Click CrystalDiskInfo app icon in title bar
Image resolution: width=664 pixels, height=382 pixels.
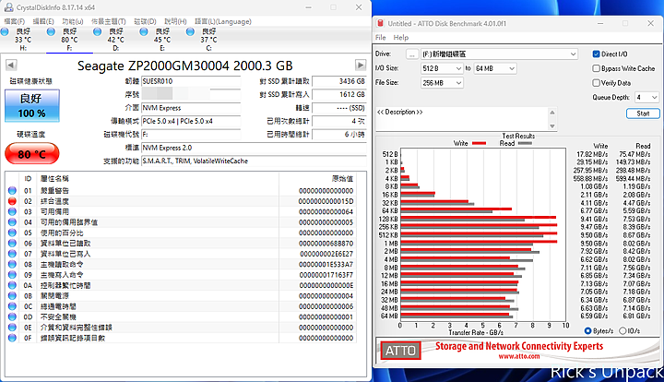point(8,7)
